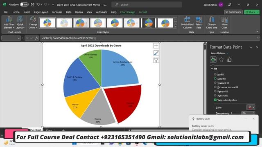Open the View tab
This screenshot has height=147, width=262.
coord(89,12)
